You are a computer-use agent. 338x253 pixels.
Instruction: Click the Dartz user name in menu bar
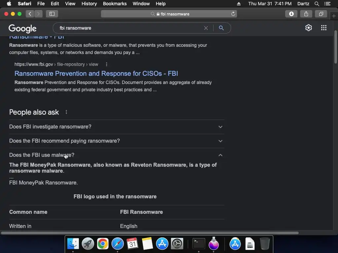pos(303,4)
